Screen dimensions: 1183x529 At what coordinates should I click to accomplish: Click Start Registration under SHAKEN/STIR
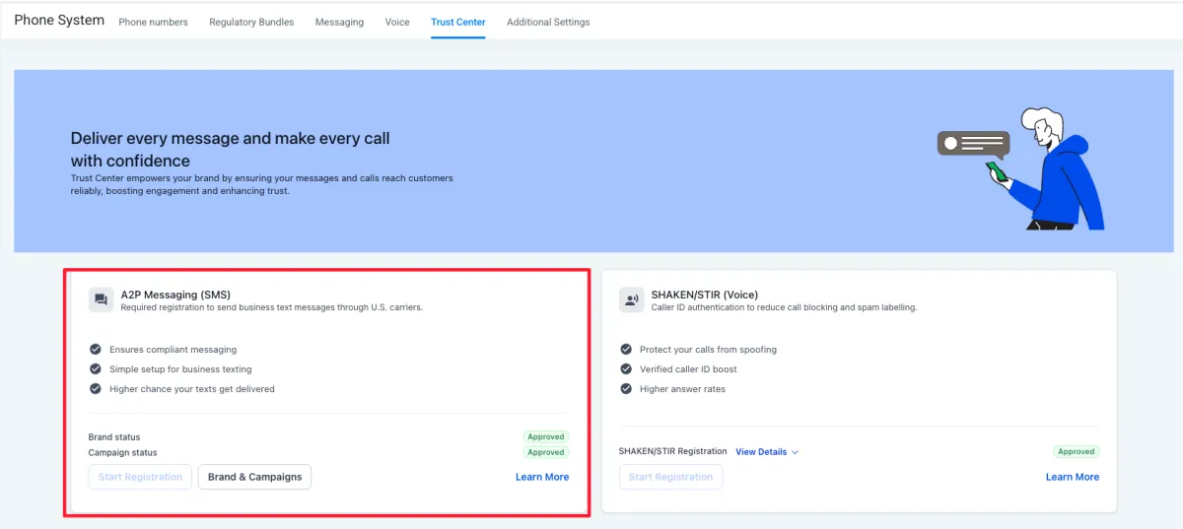[670, 477]
